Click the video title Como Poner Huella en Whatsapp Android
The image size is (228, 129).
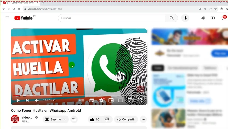click(x=46, y=110)
